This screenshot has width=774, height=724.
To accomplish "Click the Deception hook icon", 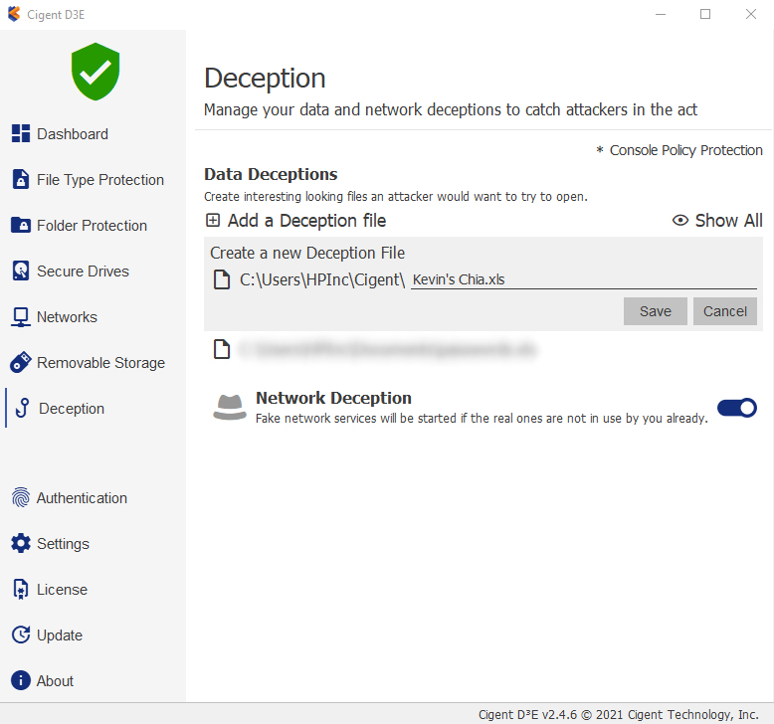I will pos(23,408).
